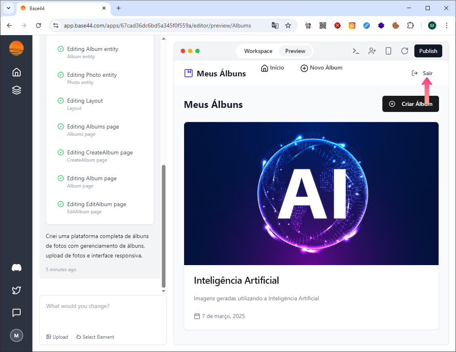Image resolution: width=456 pixels, height=352 pixels.
Task: Open Chrome three-dot menu
Action: coord(447,25)
